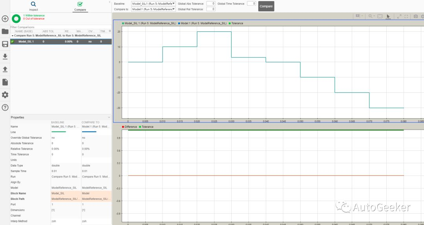Click the Export upload arrow icon

click(5, 69)
